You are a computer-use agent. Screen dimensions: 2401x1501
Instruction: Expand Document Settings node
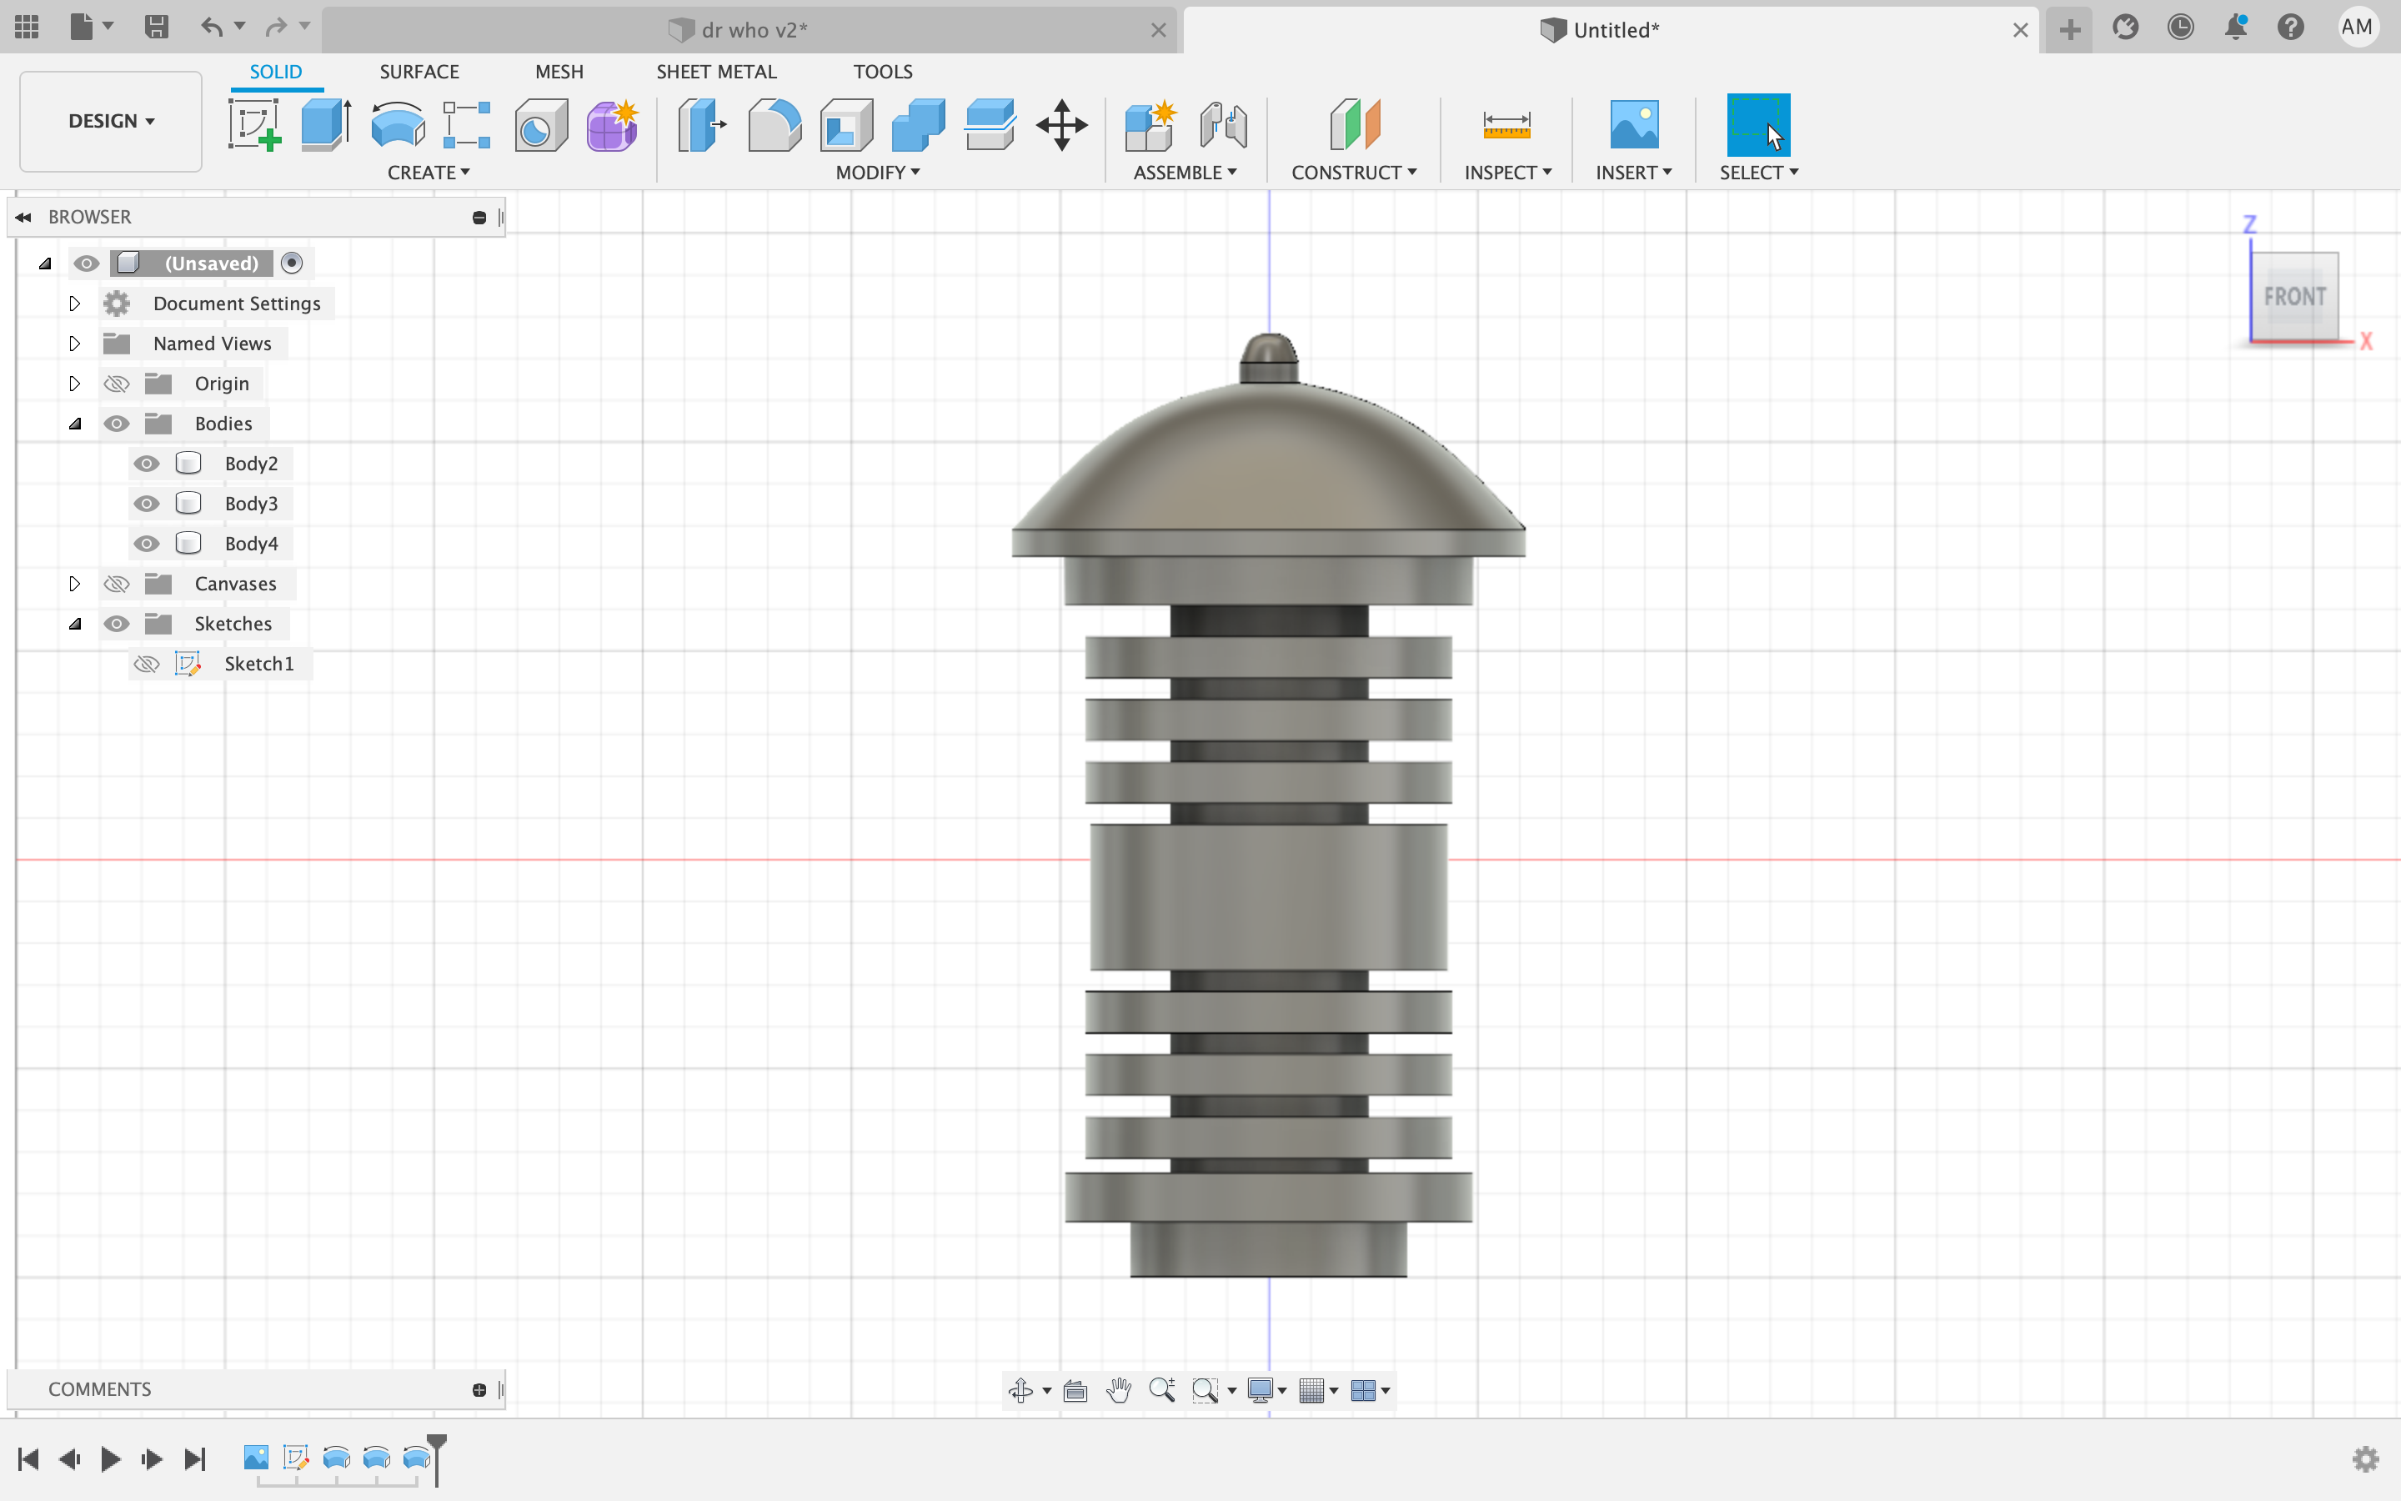click(x=74, y=304)
